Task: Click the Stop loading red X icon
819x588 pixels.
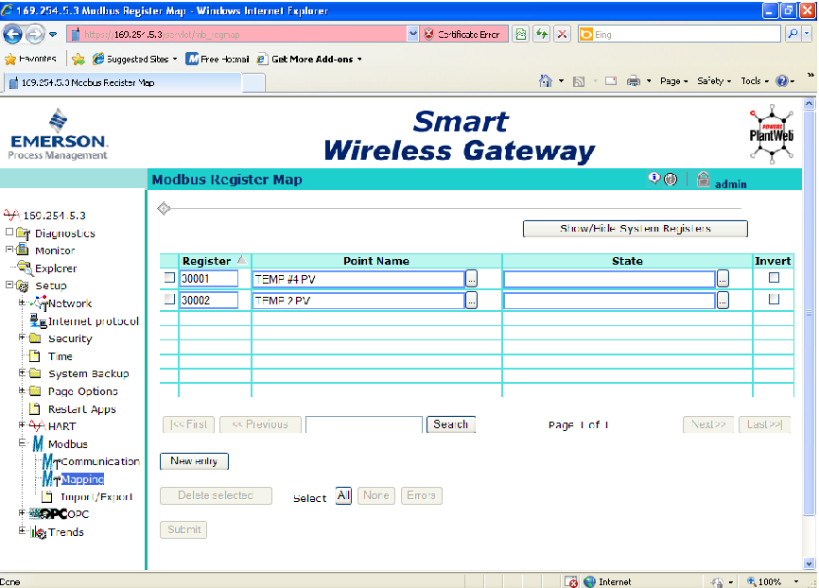Action: coord(562,34)
